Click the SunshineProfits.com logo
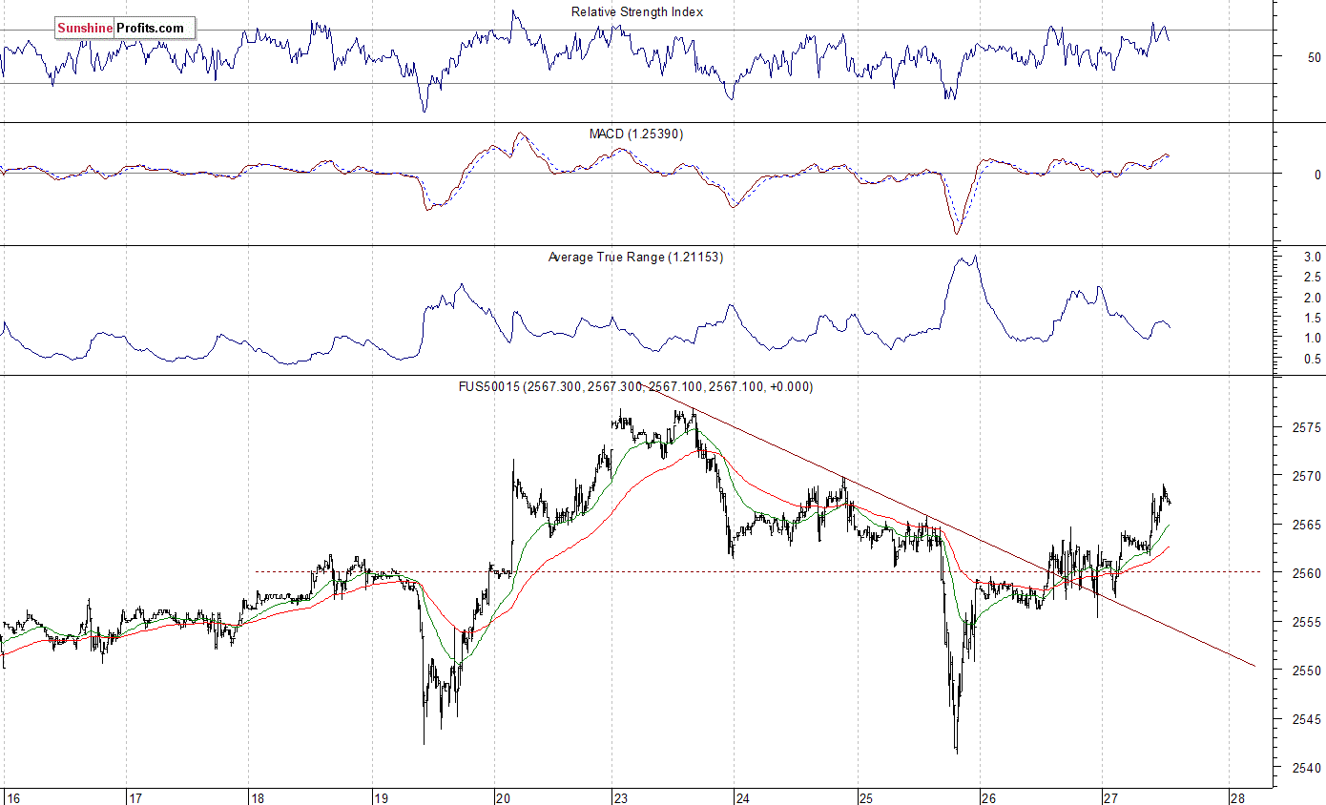1326x805 pixels. click(124, 29)
